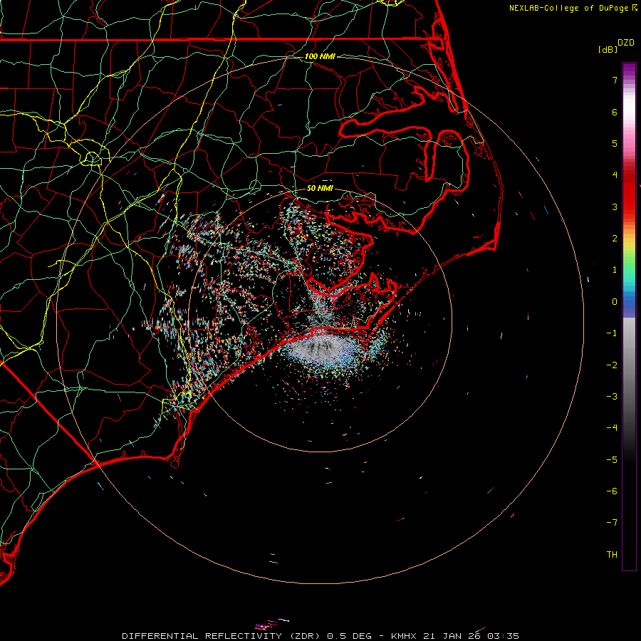Click the TH label at the scale bottom

[x=612, y=554]
